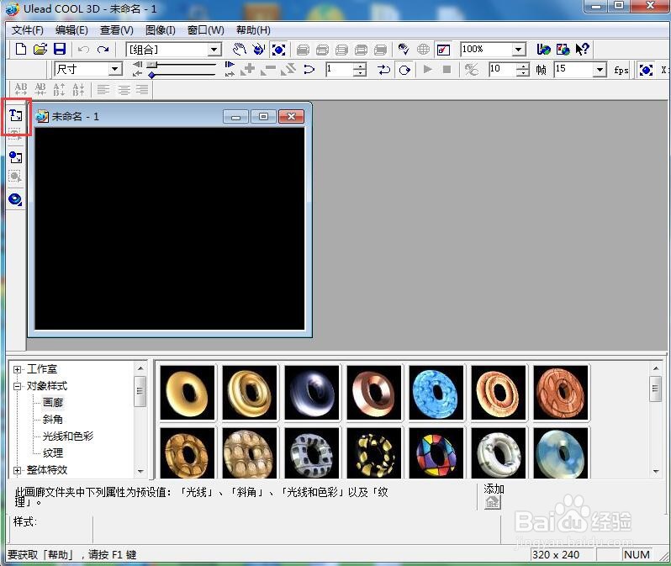671x566 pixels.
Task: Undo the last action
Action: (83, 50)
